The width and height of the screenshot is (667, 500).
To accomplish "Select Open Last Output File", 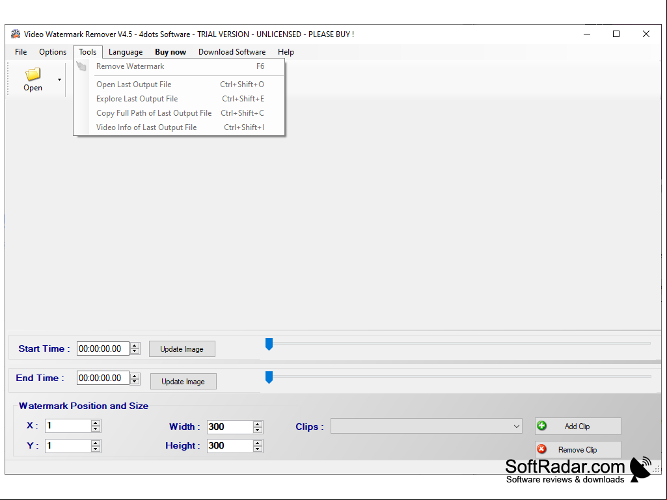I will [179, 84].
